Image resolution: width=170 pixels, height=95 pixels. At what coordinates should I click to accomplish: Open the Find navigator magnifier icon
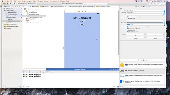click(9, 7)
